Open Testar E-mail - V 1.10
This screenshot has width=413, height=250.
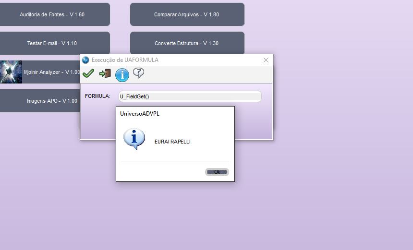pos(52,43)
